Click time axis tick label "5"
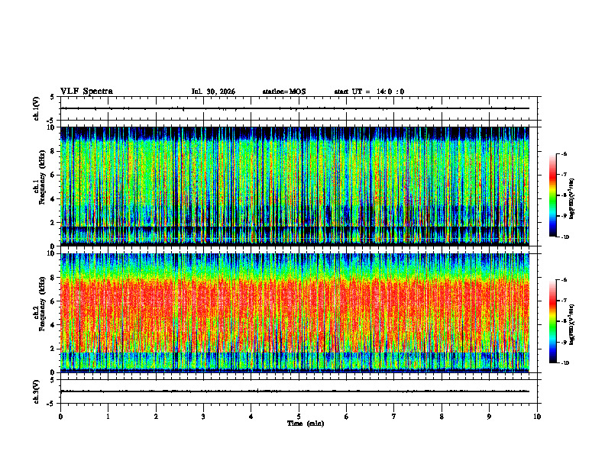 coord(299,417)
